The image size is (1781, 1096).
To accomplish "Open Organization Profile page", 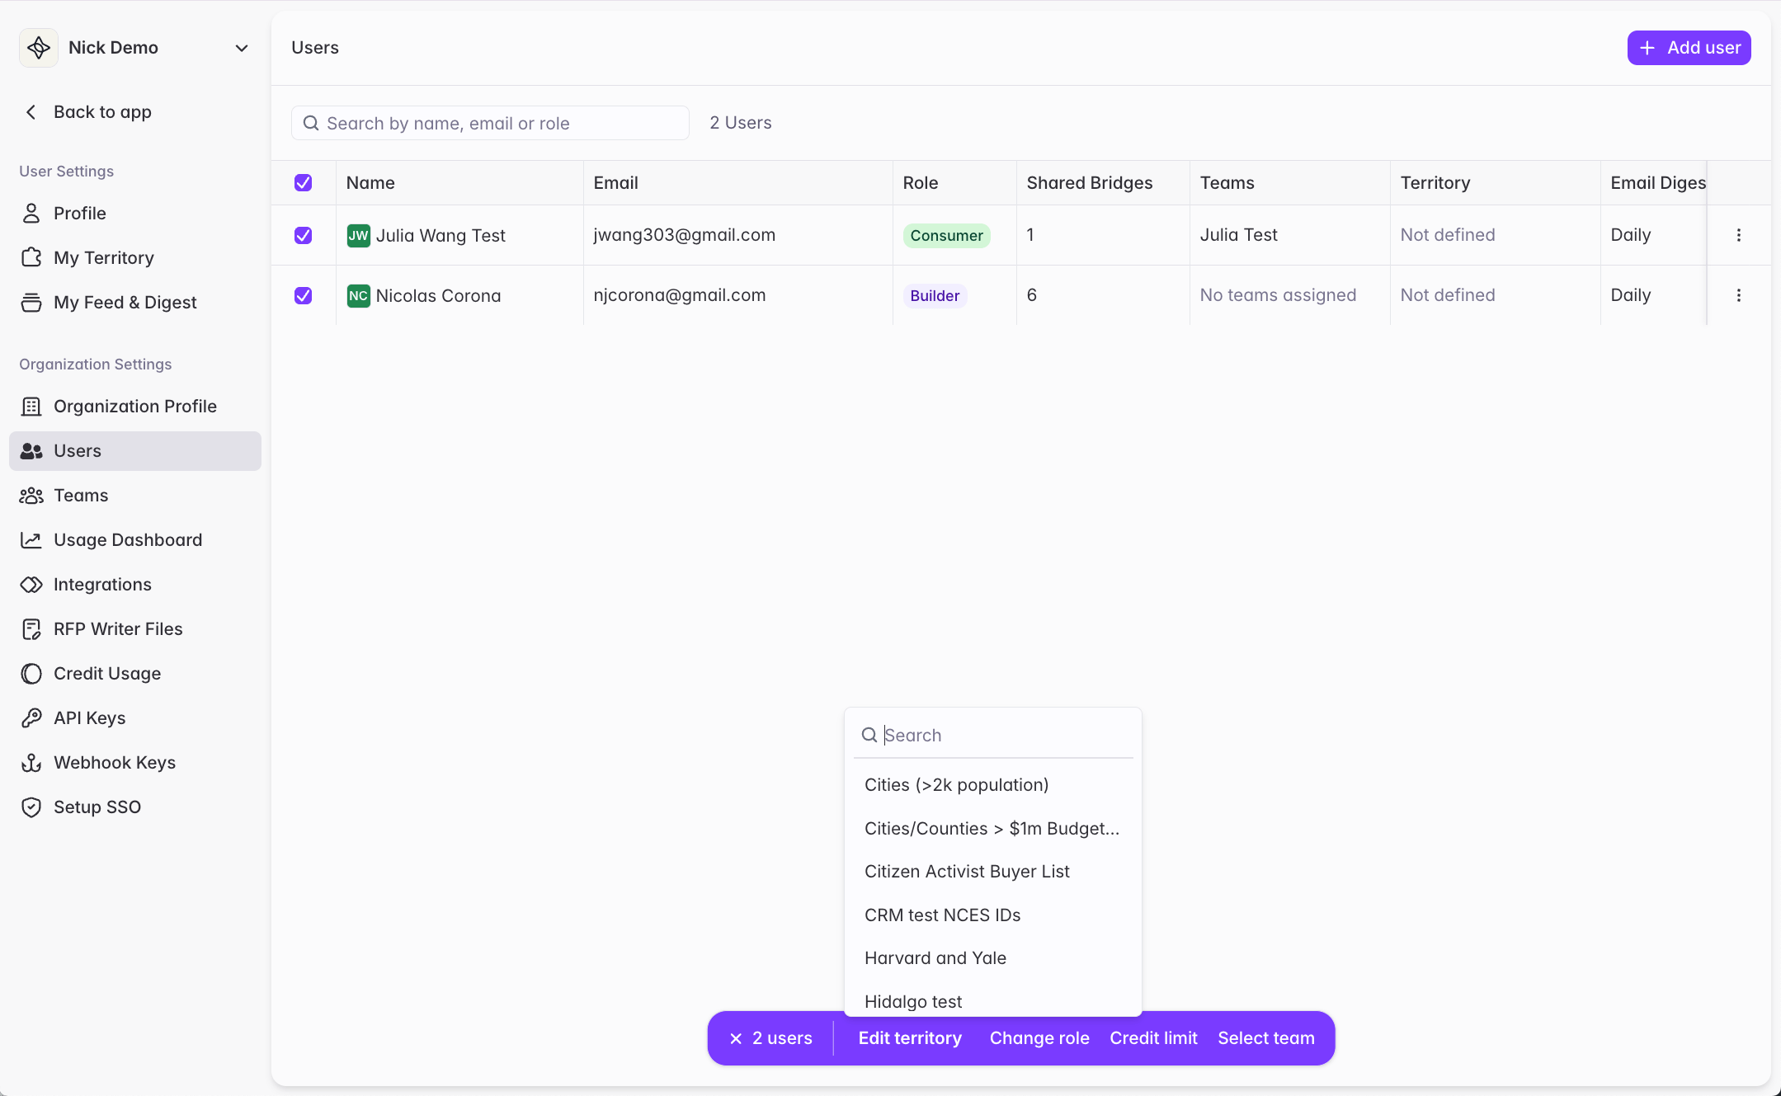I will (x=135, y=407).
